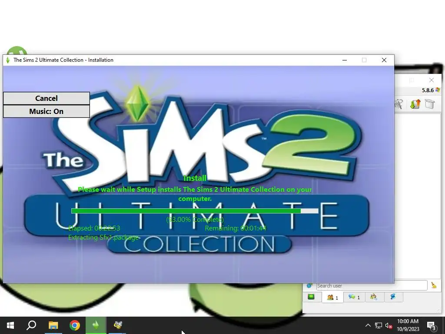Image resolution: width=445 pixels, height=334 pixels.
Task: Click the Extracting Sfx1.package status text
Action: 103,237
